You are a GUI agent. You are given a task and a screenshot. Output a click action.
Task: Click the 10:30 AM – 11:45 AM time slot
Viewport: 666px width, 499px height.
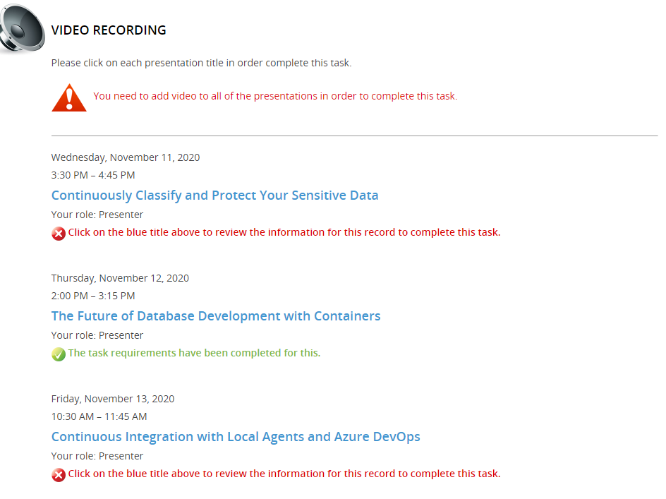[x=99, y=416]
